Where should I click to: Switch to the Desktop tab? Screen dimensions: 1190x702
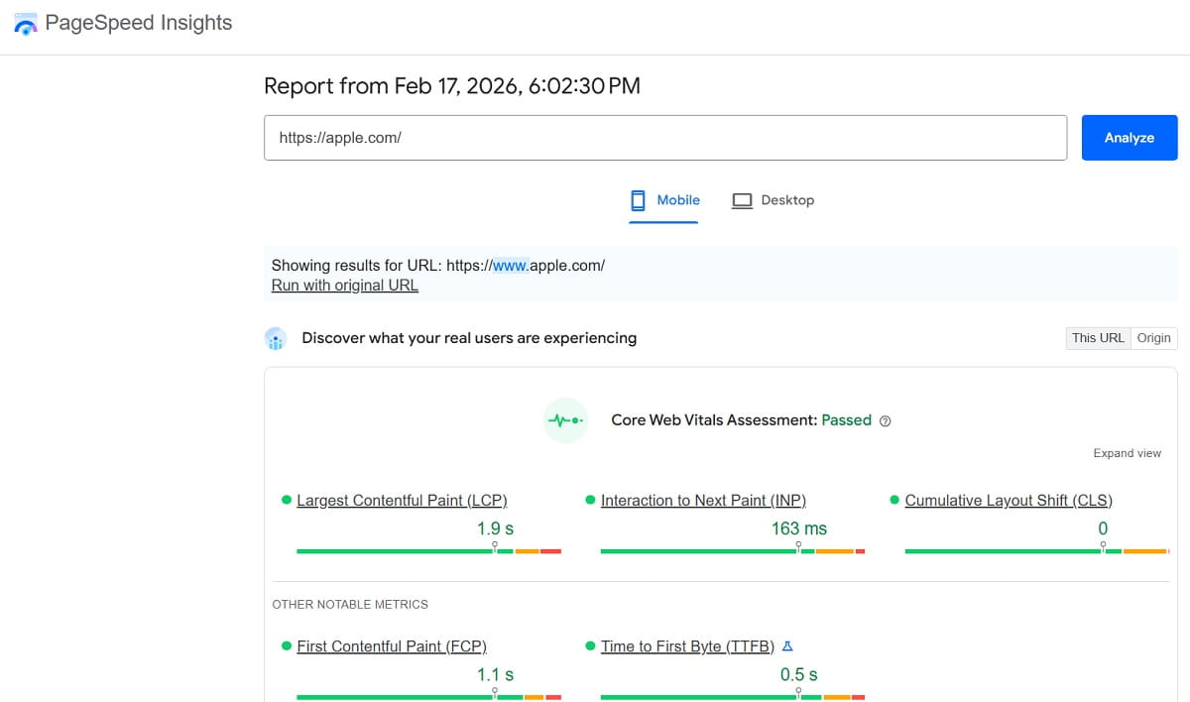click(x=773, y=199)
